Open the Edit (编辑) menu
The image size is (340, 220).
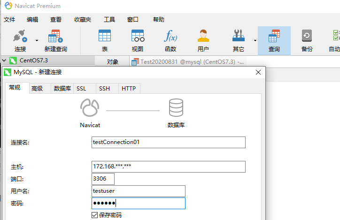32,20
